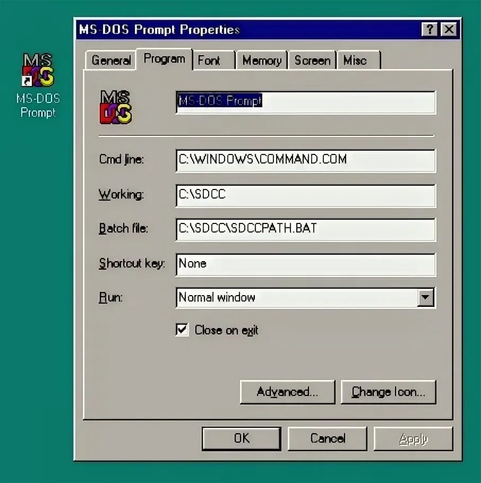This screenshot has width=481, height=483.
Task: Click the question mark help button
Action: coord(430,30)
